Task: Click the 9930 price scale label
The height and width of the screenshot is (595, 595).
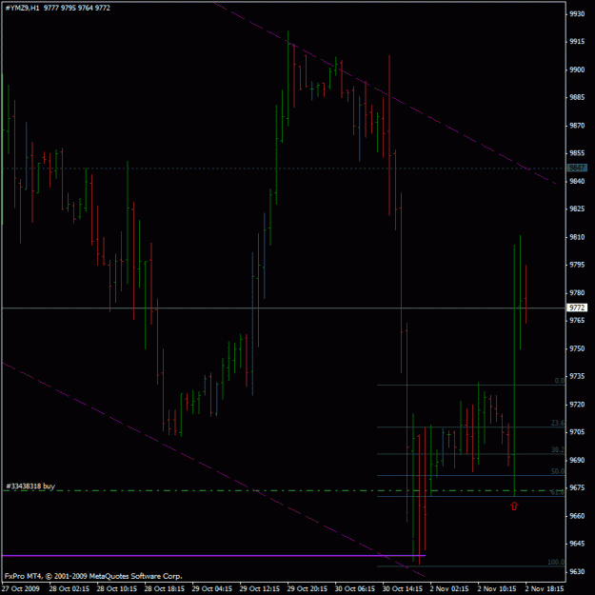Action: pyautogui.click(x=577, y=14)
